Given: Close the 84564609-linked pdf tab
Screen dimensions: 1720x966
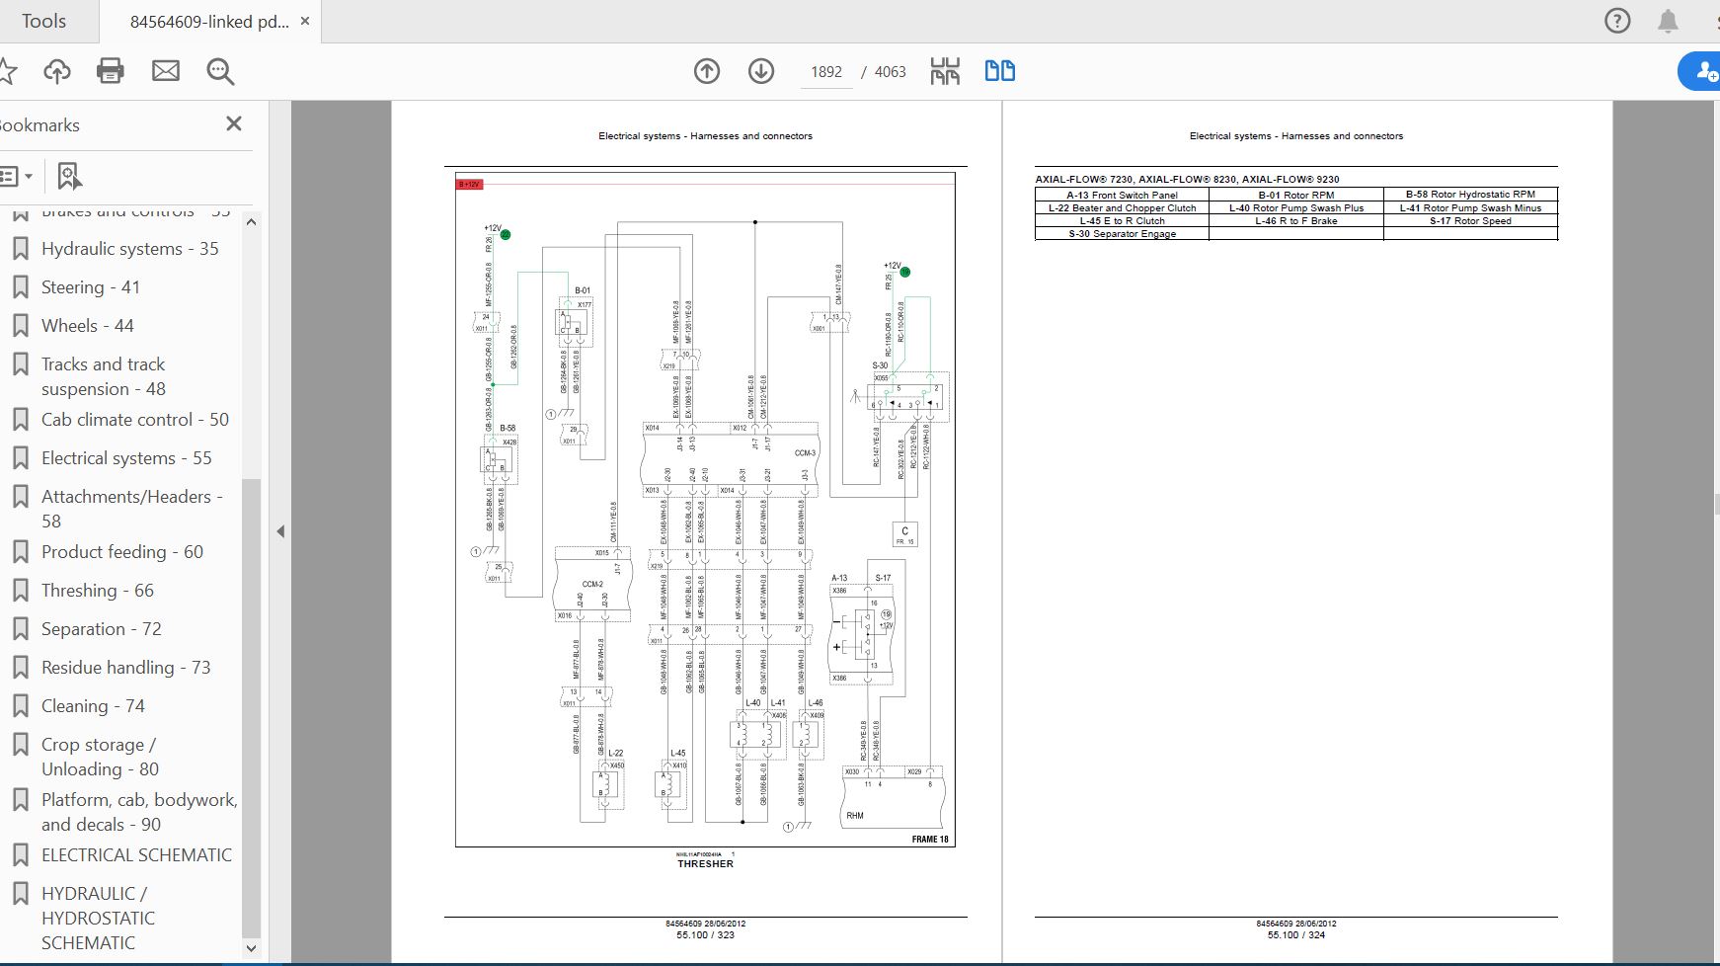Looking at the screenshot, I should click(x=305, y=22).
